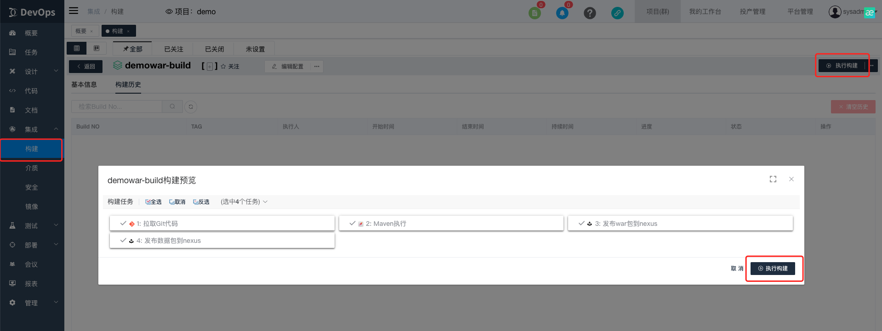The height and width of the screenshot is (331, 882).
Task: Click 取消 in the dialog footer
Action: coord(737,269)
